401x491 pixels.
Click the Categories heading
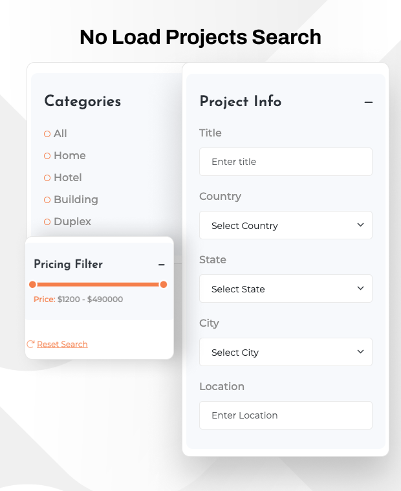pos(82,101)
